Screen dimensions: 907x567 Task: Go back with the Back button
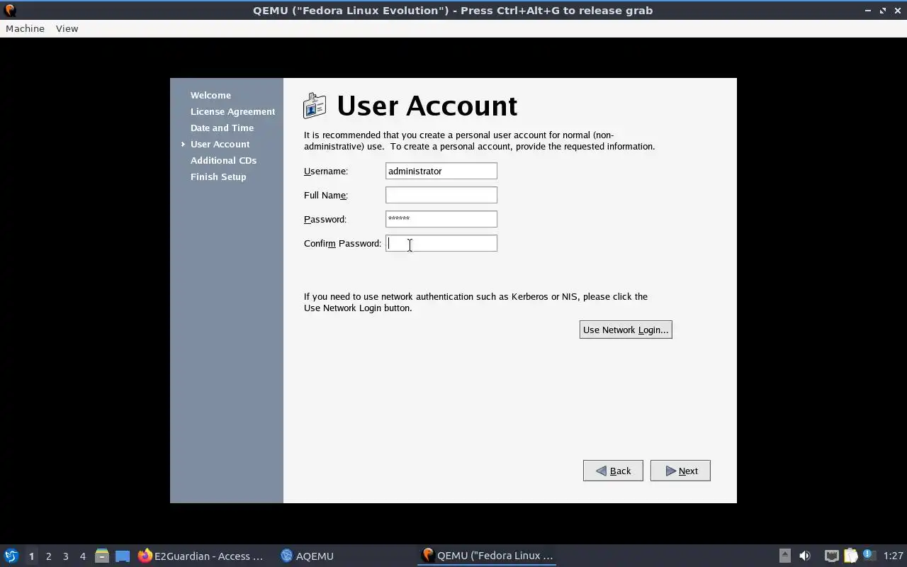pyautogui.click(x=613, y=471)
